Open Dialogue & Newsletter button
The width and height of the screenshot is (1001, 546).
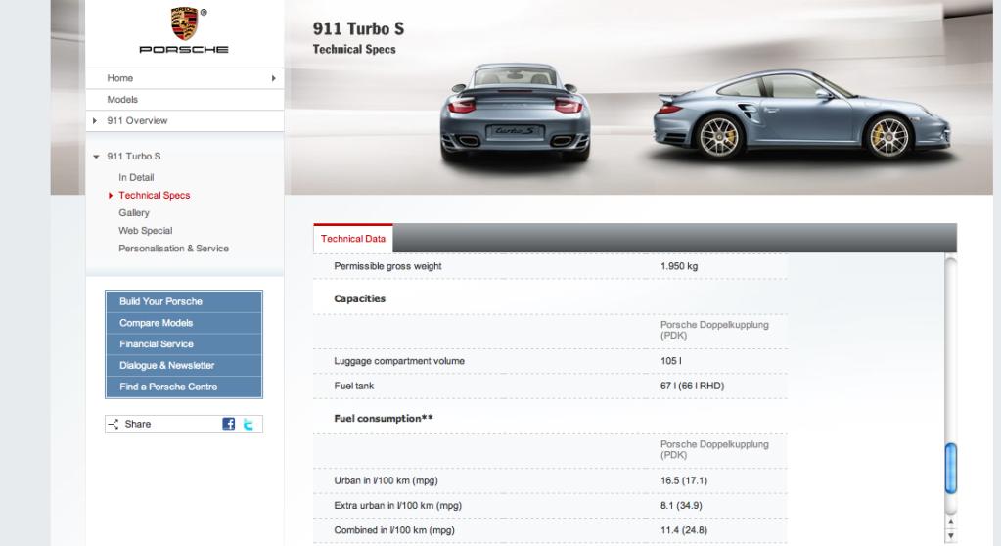[x=184, y=365]
